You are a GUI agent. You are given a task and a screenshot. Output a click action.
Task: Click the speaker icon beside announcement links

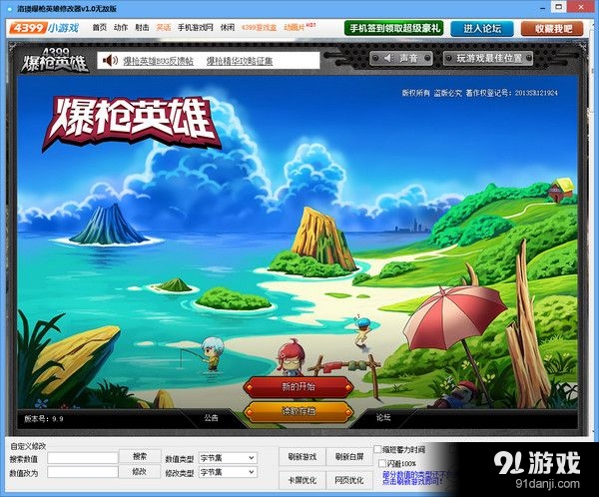tap(110, 60)
